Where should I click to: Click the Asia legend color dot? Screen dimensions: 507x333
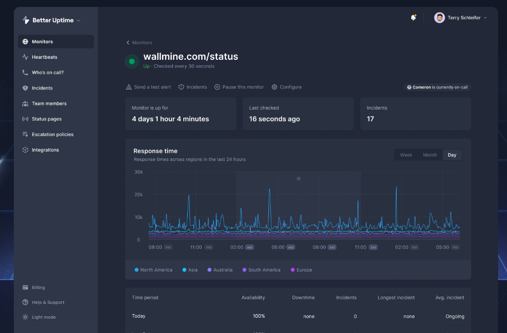coord(184,270)
